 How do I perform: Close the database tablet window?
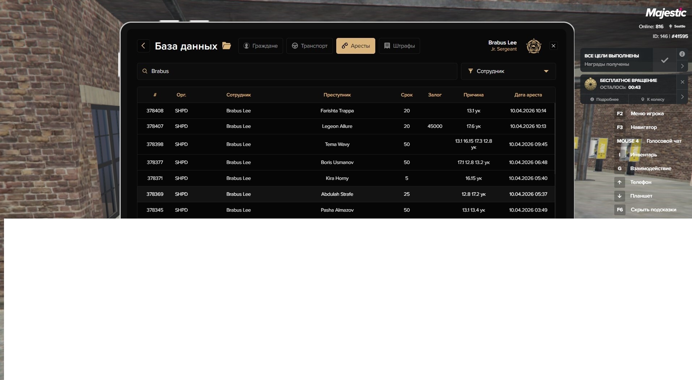[554, 46]
